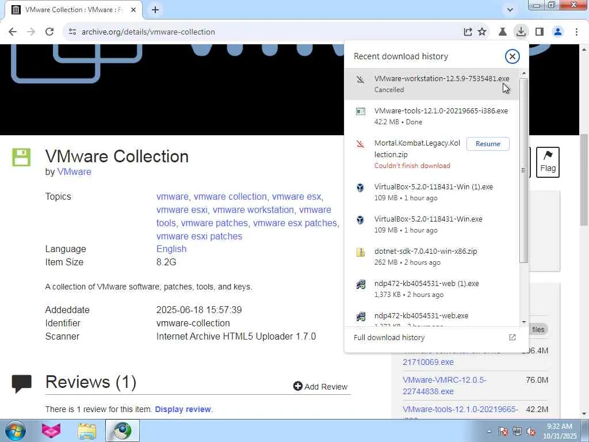Click the ndp472 web (1).exe installer icon
589x442 pixels.
tap(360, 284)
